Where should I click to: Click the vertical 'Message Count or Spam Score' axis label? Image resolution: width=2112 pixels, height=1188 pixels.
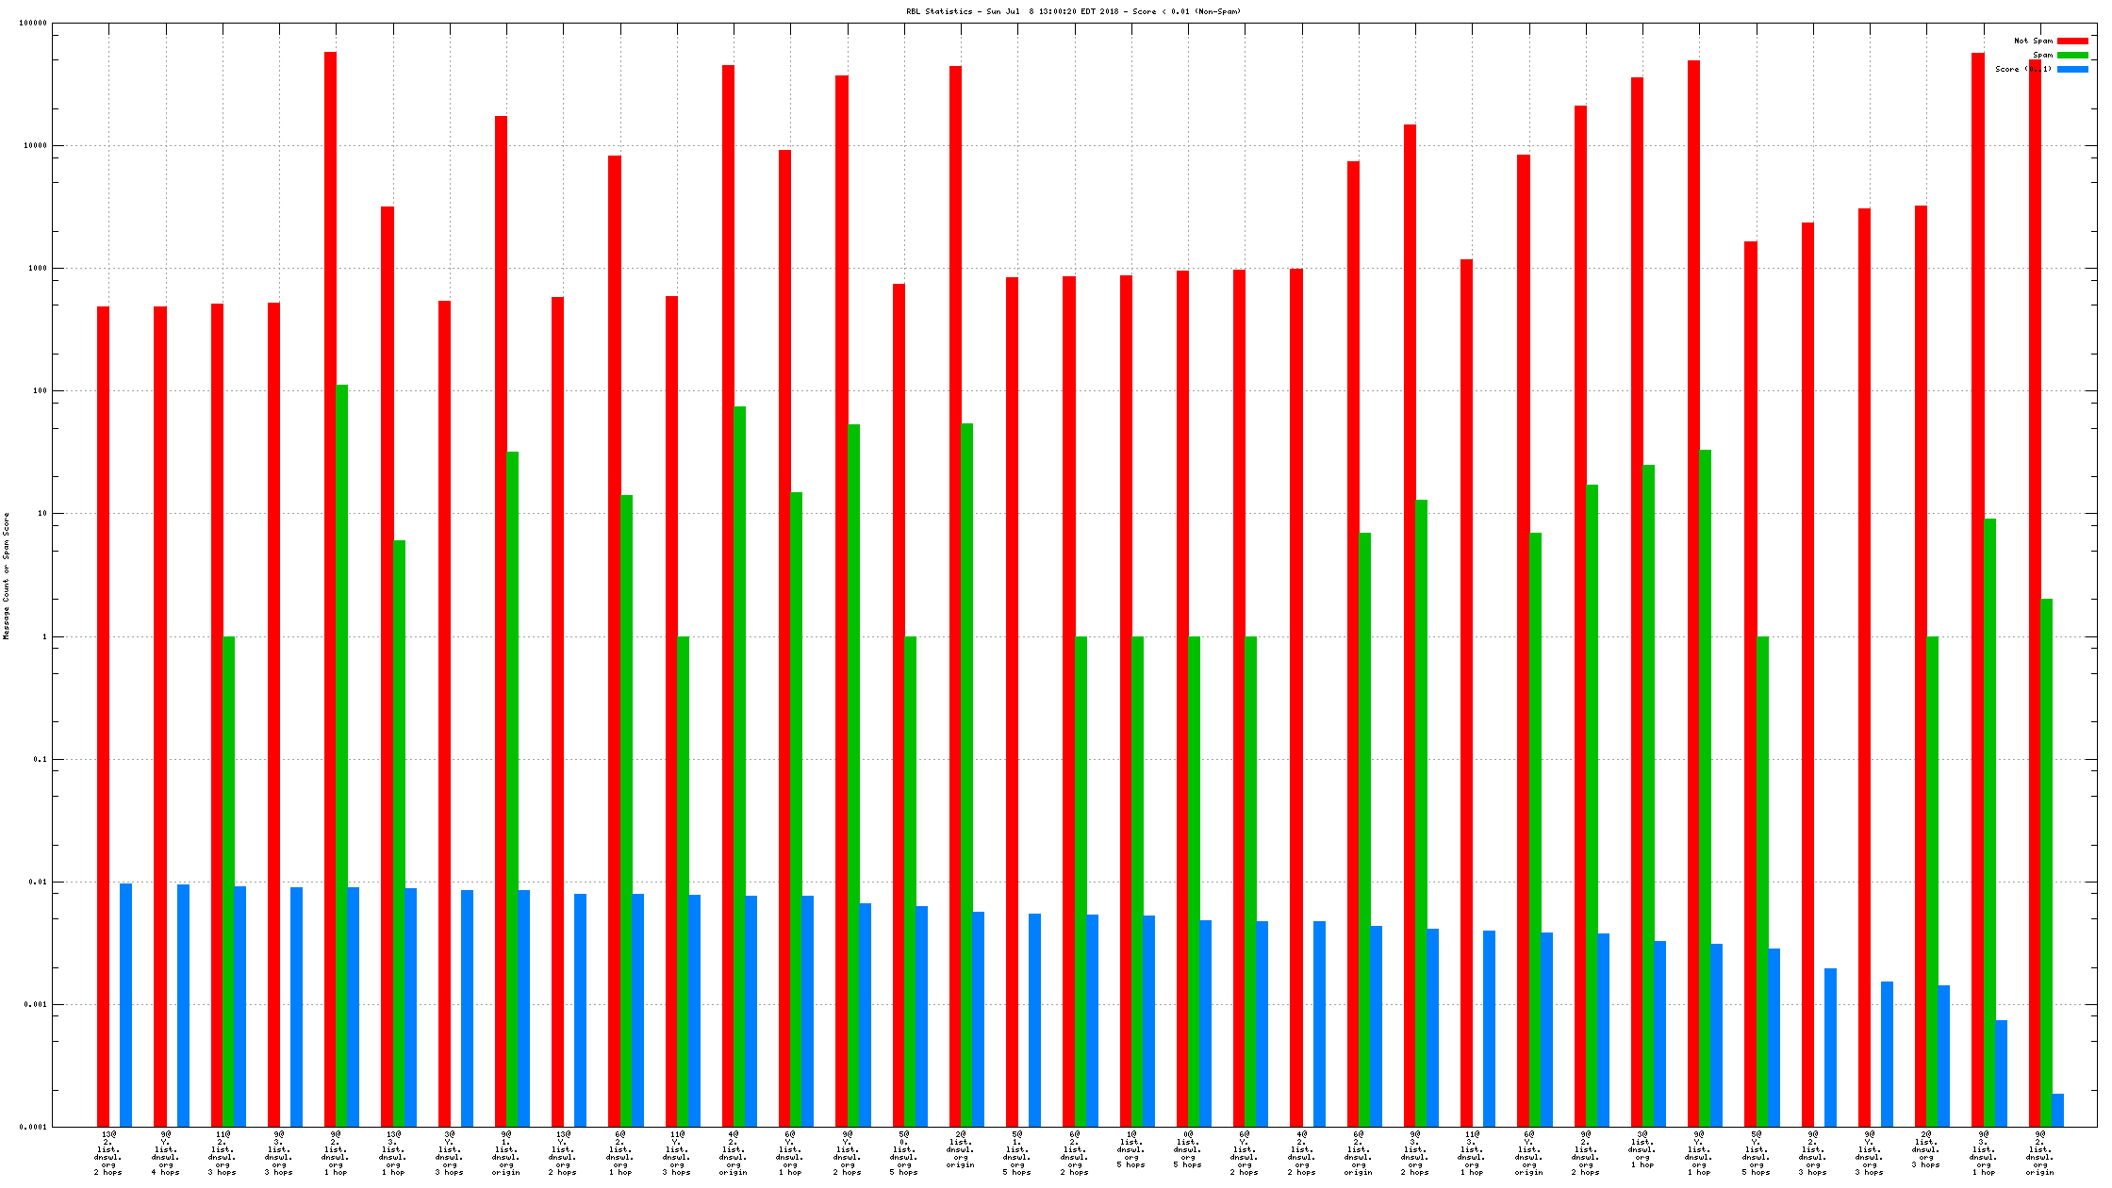(x=7, y=576)
